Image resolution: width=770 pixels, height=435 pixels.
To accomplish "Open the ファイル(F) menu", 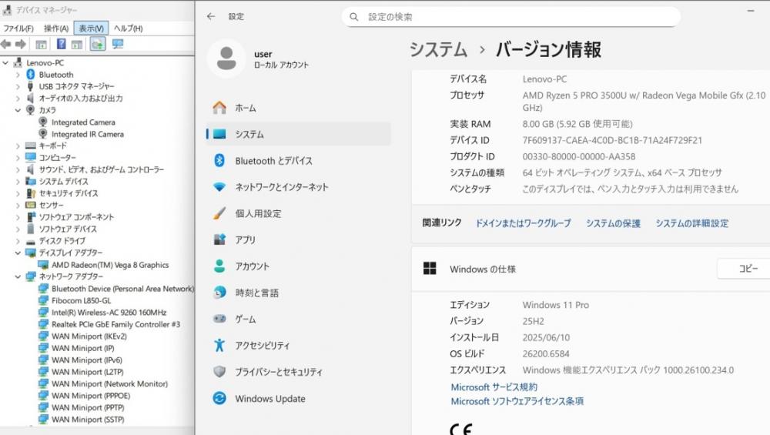I will click(18, 28).
